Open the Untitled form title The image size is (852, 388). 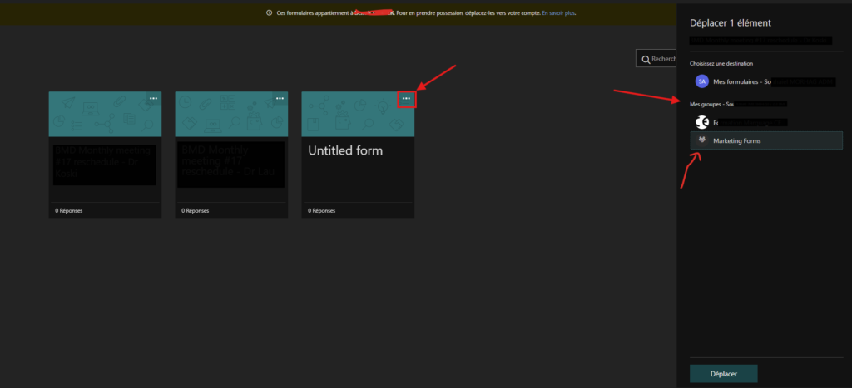345,151
